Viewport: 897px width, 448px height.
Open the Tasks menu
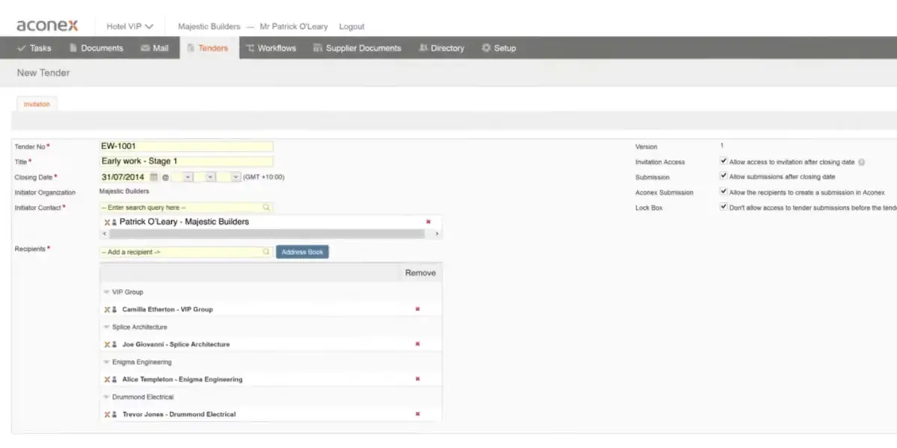tap(34, 48)
